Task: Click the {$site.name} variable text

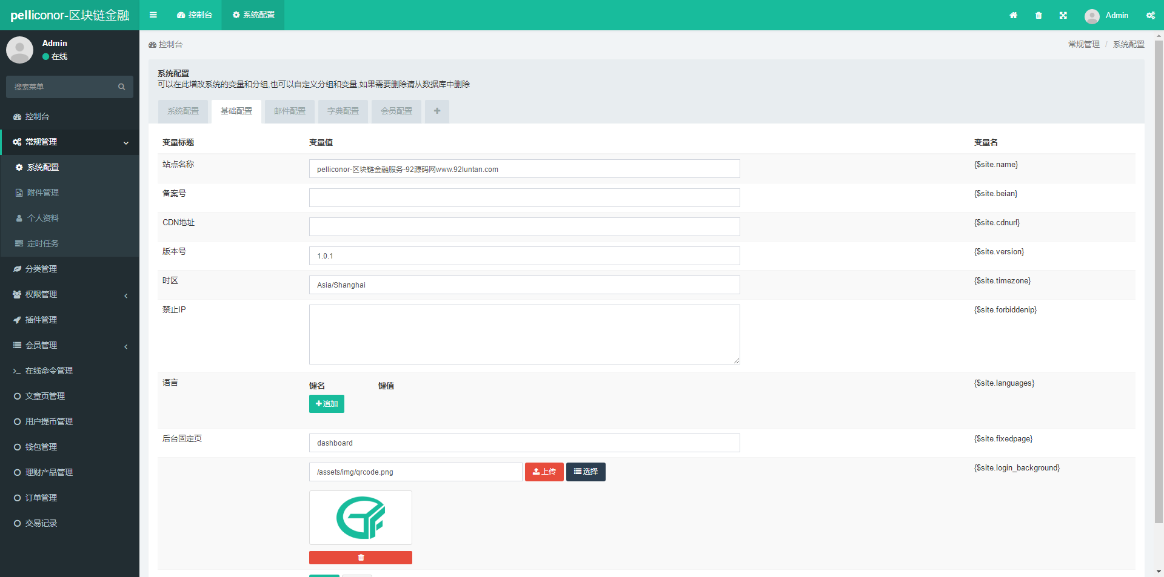Action: point(996,165)
